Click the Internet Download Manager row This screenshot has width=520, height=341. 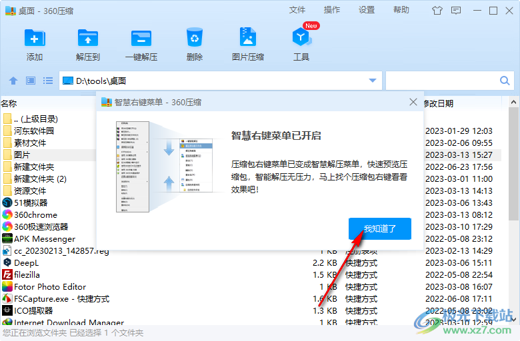coord(252,322)
